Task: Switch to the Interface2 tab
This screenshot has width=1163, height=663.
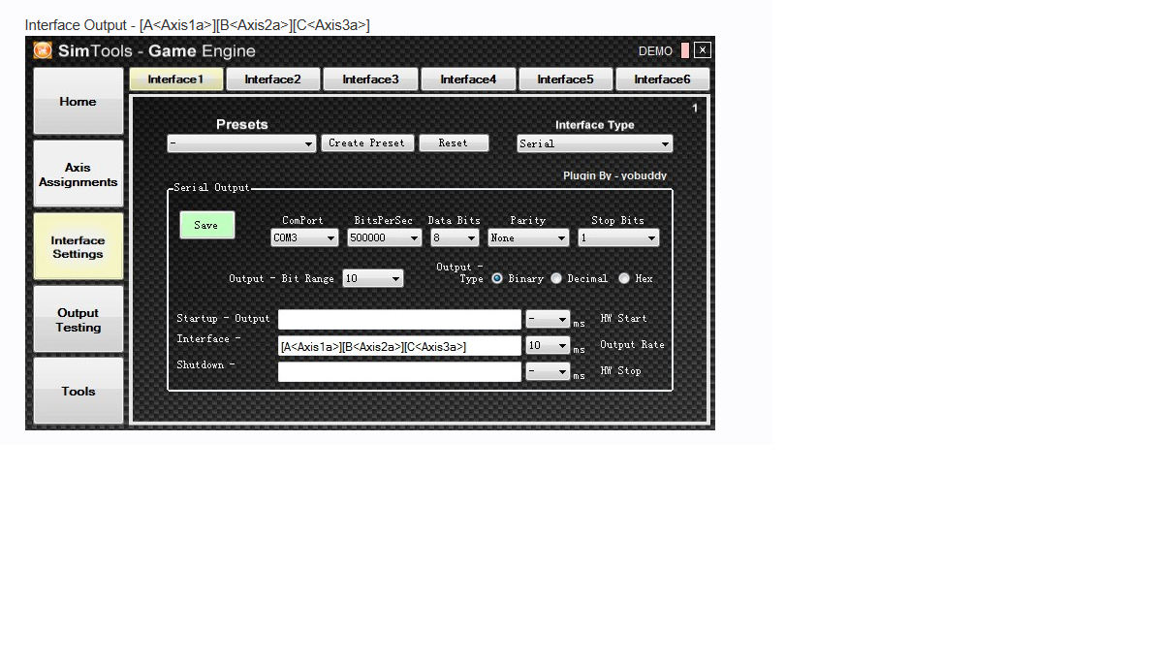Action: pyautogui.click(x=273, y=79)
